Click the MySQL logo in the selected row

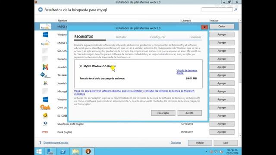tap(45, 27)
